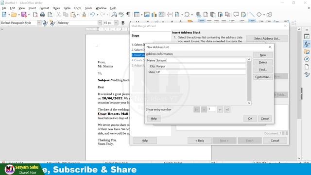This screenshot has height=175, width=311.
Task: Open the Styles sidebar deck icon
Action: (x=307, y=44)
